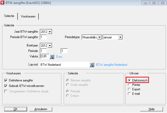The height and width of the screenshot is (113, 167).
Task: Click the Periode BTW-aangifte input field
Action: pos(43,37)
